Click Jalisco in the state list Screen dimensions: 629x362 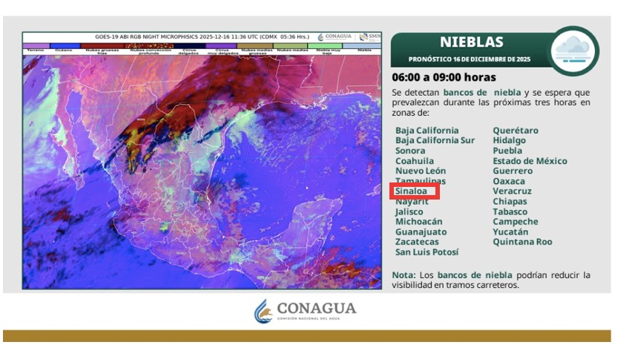pos(409,211)
